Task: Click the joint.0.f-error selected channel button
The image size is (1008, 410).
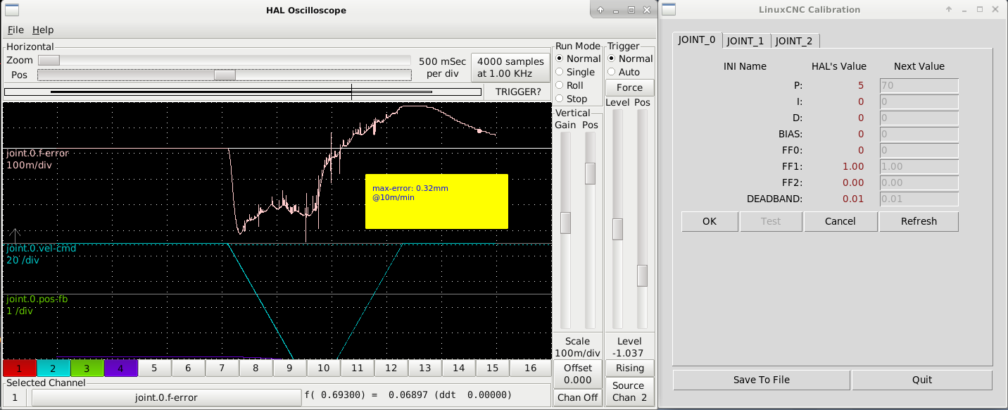Action: pos(167,397)
